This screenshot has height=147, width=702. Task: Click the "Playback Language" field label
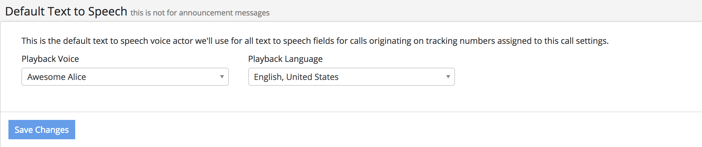click(285, 59)
